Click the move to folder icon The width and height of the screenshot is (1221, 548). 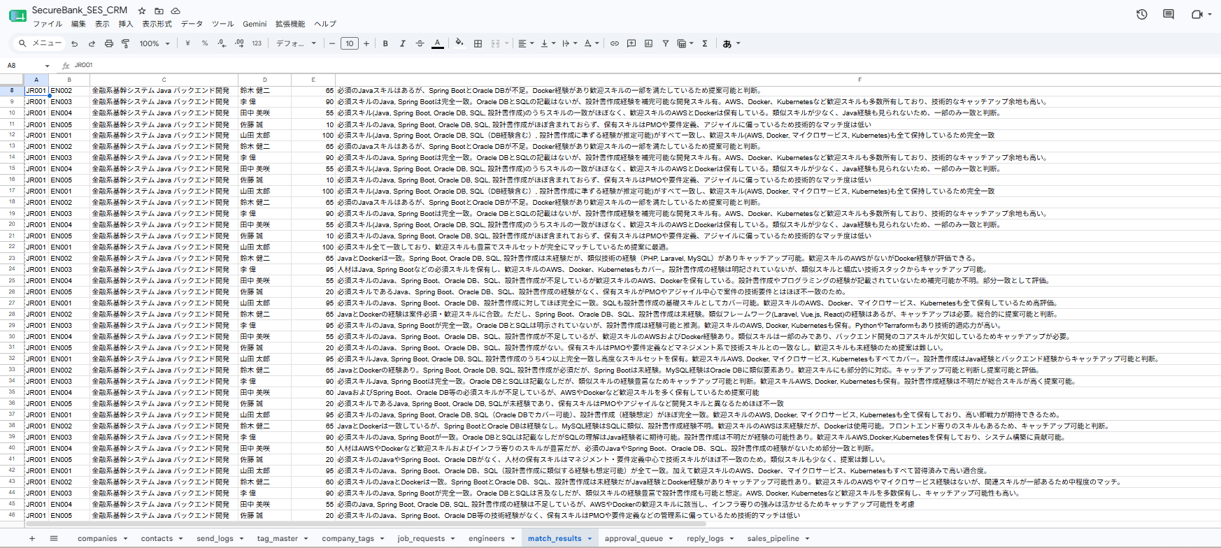[159, 11]
